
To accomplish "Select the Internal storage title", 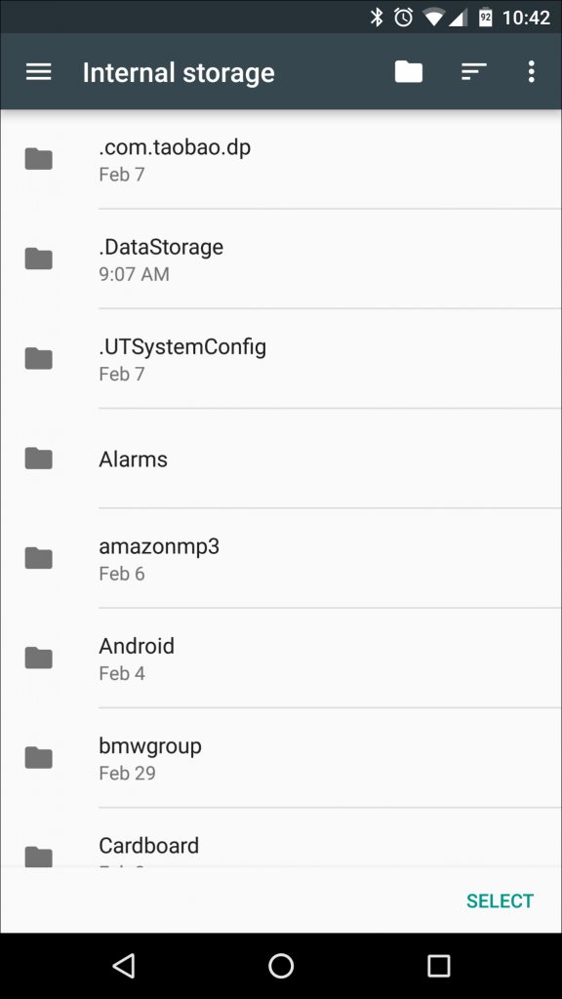I will (x=179, y=71).
